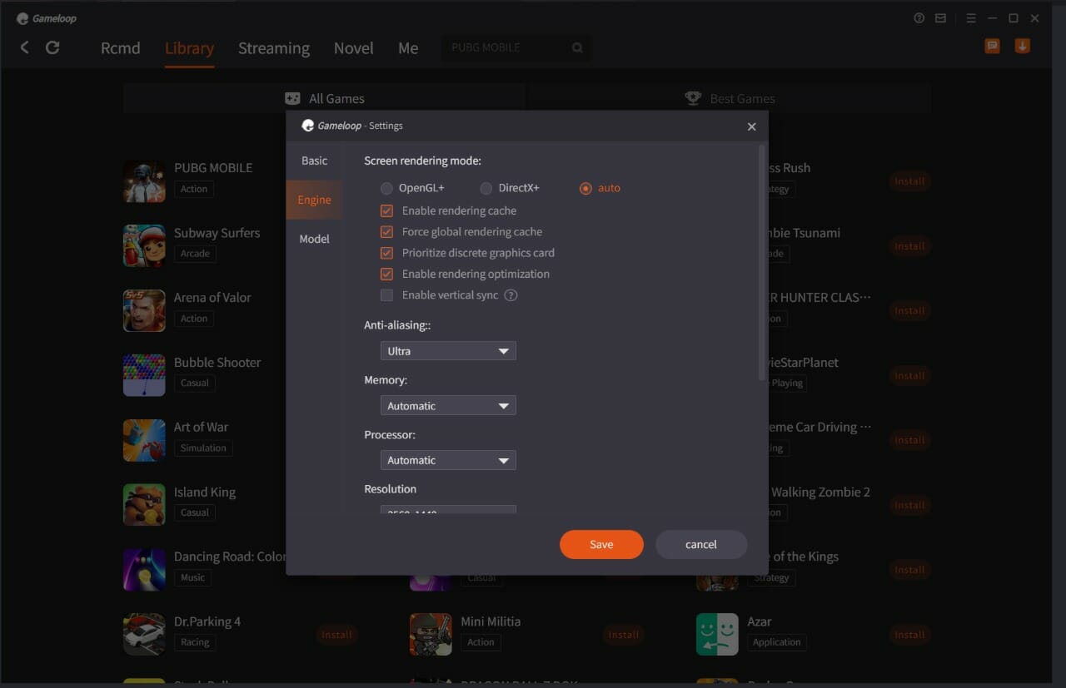Open the Memory Automatic dropdown
Screen dimensions: 1066x688
pyautogui.click(x=448, y=406)
